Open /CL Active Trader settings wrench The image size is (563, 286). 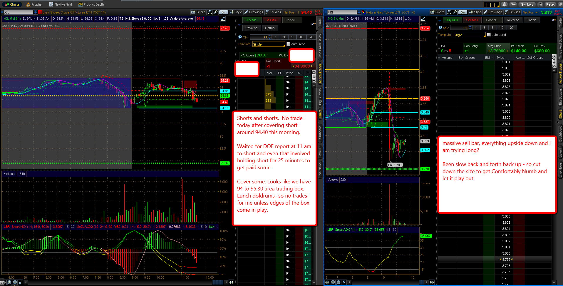point(314,24)
